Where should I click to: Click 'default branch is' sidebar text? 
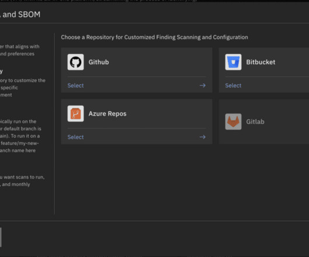tap(22, 128)
